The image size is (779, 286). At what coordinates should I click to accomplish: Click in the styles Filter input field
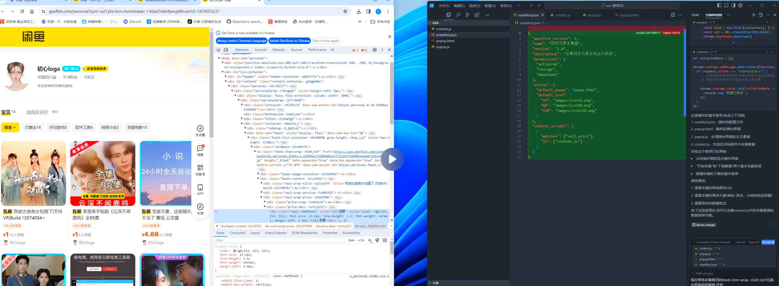click(x=279, y=240)
